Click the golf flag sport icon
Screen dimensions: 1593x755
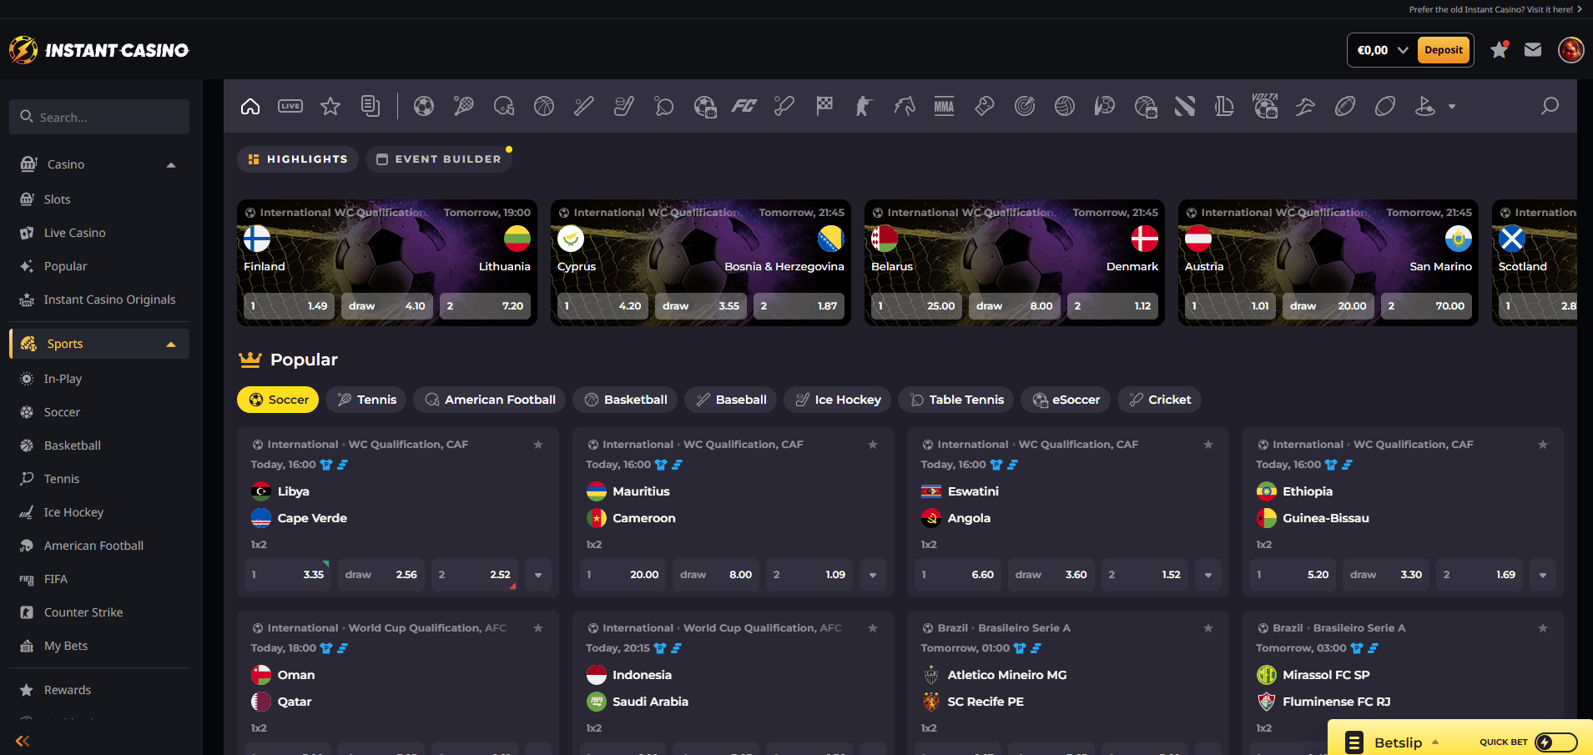pyautogui.click(x=1424, y=106)
